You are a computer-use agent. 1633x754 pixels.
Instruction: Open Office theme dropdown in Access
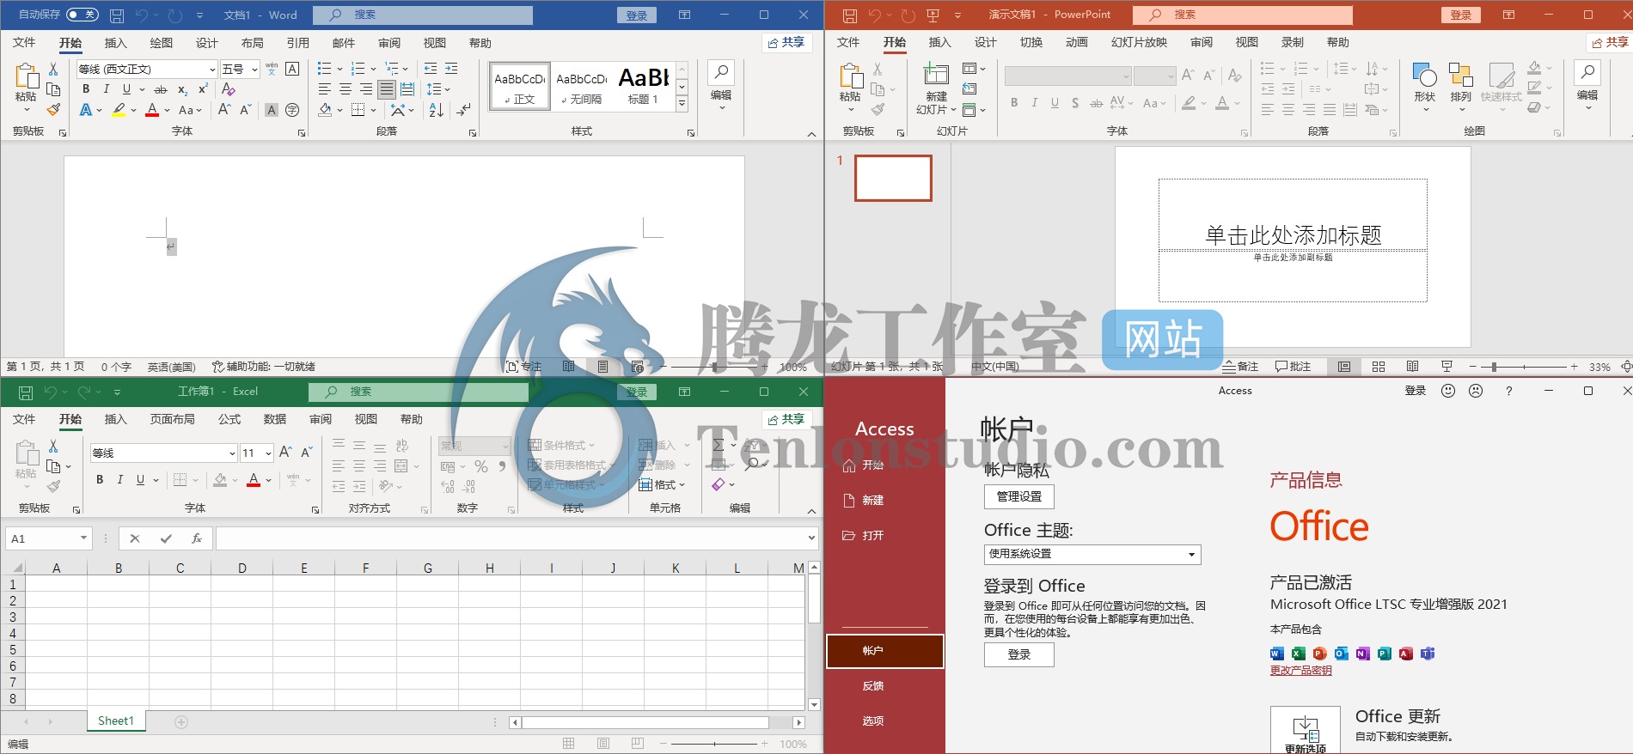click(x=1191, y=555)
